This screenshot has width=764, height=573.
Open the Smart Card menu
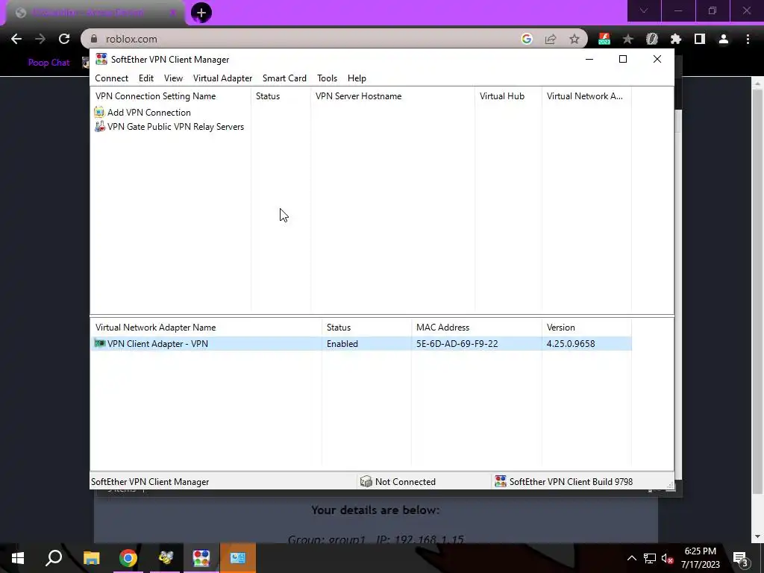[x=284, y=78]
